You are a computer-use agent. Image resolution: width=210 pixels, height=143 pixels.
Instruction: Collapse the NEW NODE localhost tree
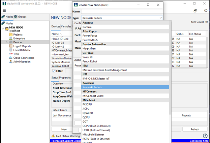point(3,29)
